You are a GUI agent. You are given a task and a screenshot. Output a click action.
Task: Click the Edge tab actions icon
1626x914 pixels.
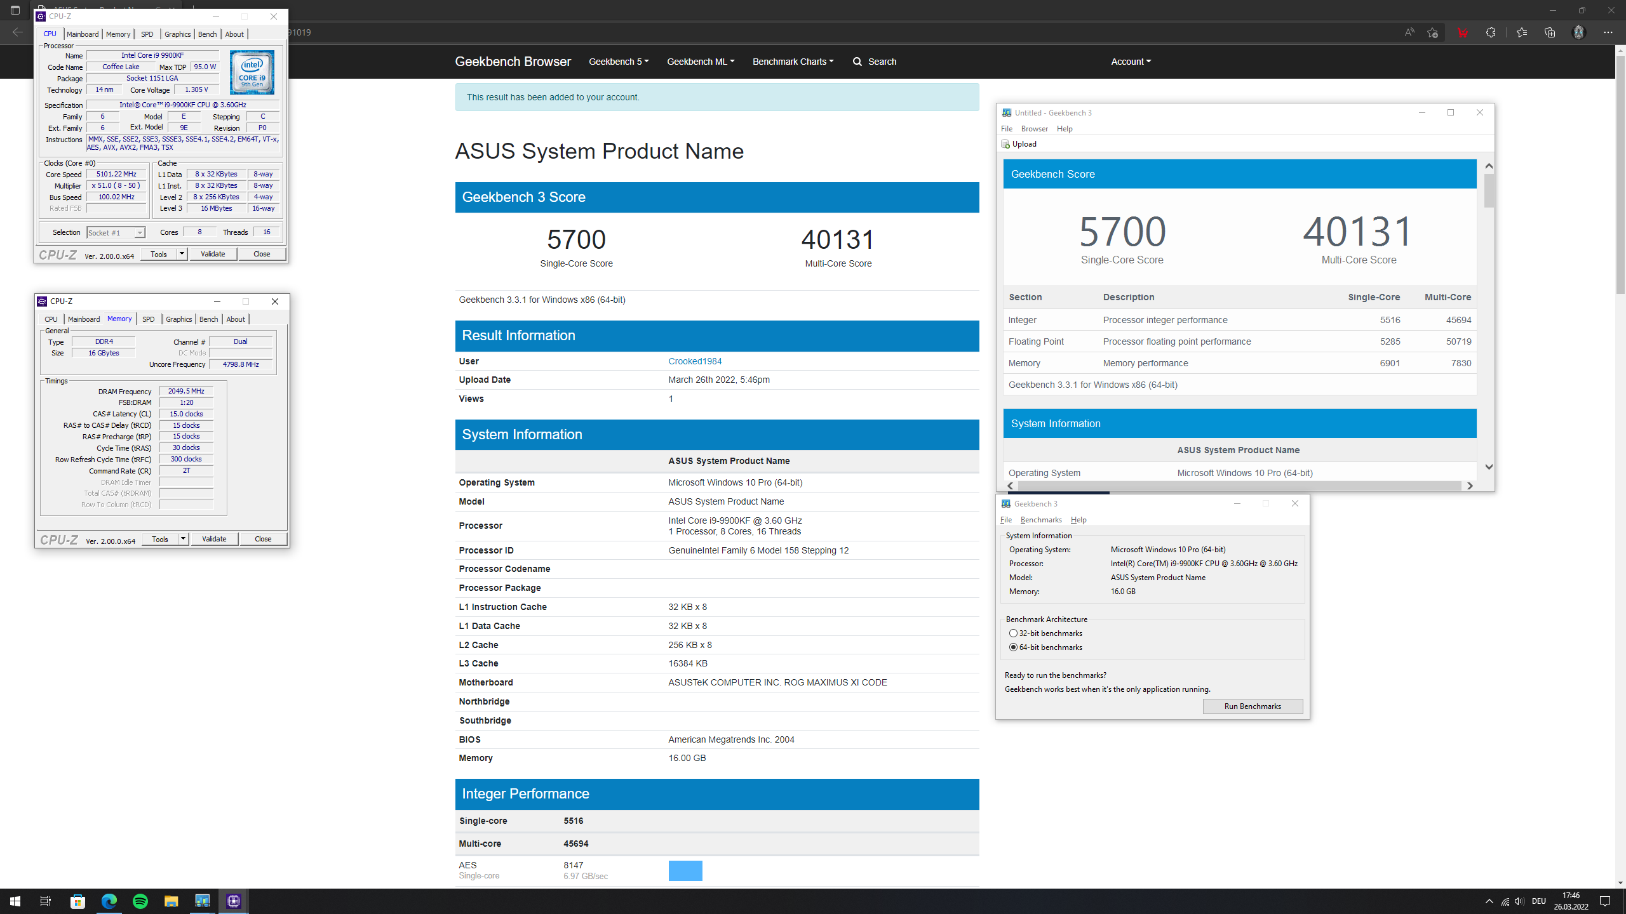[15, 10]
